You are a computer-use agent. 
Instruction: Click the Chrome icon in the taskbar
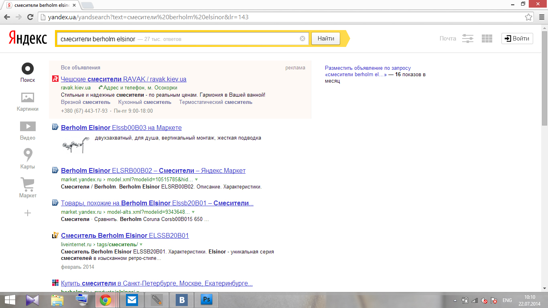[x=106, y=300]
